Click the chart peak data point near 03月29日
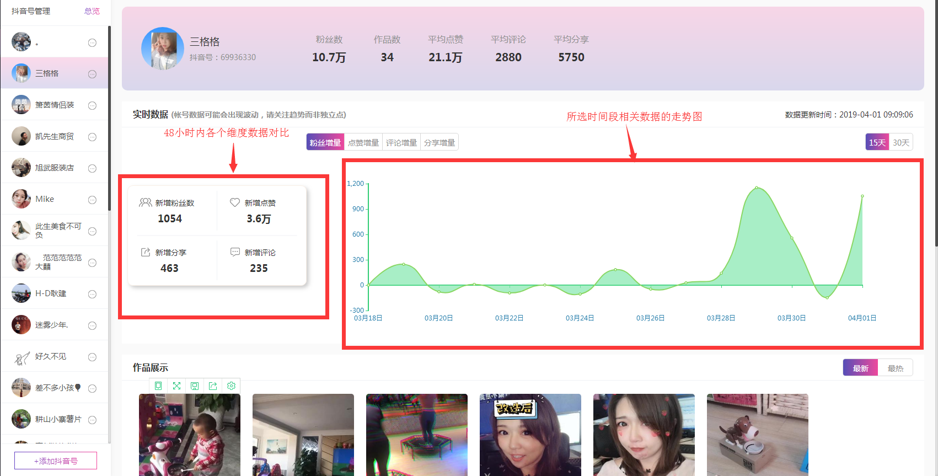The height and width of the screenshot is (476, 938). click(x=757, y=188)
